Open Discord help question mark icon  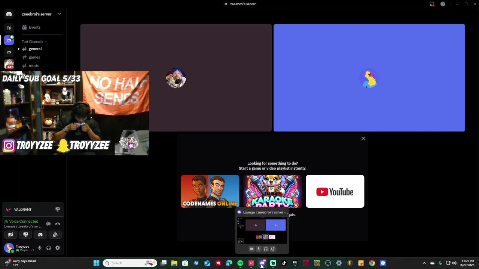443,4
